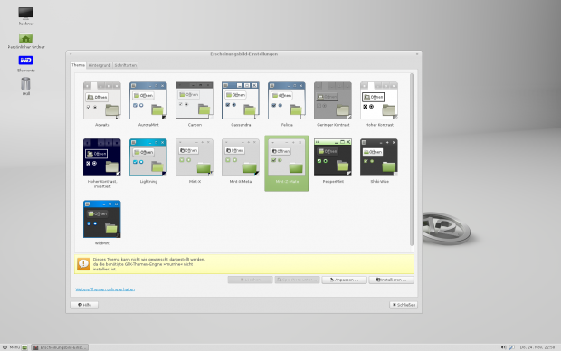Select the Mint-X-Metal theme thumbnail
The image size is (561, 351).
241,157
